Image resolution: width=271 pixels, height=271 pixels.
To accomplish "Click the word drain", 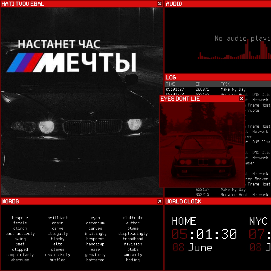I will point(58,223).
